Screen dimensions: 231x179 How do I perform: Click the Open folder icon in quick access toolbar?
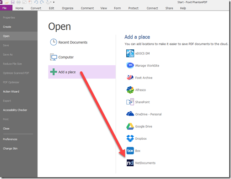tap(6, 2)
